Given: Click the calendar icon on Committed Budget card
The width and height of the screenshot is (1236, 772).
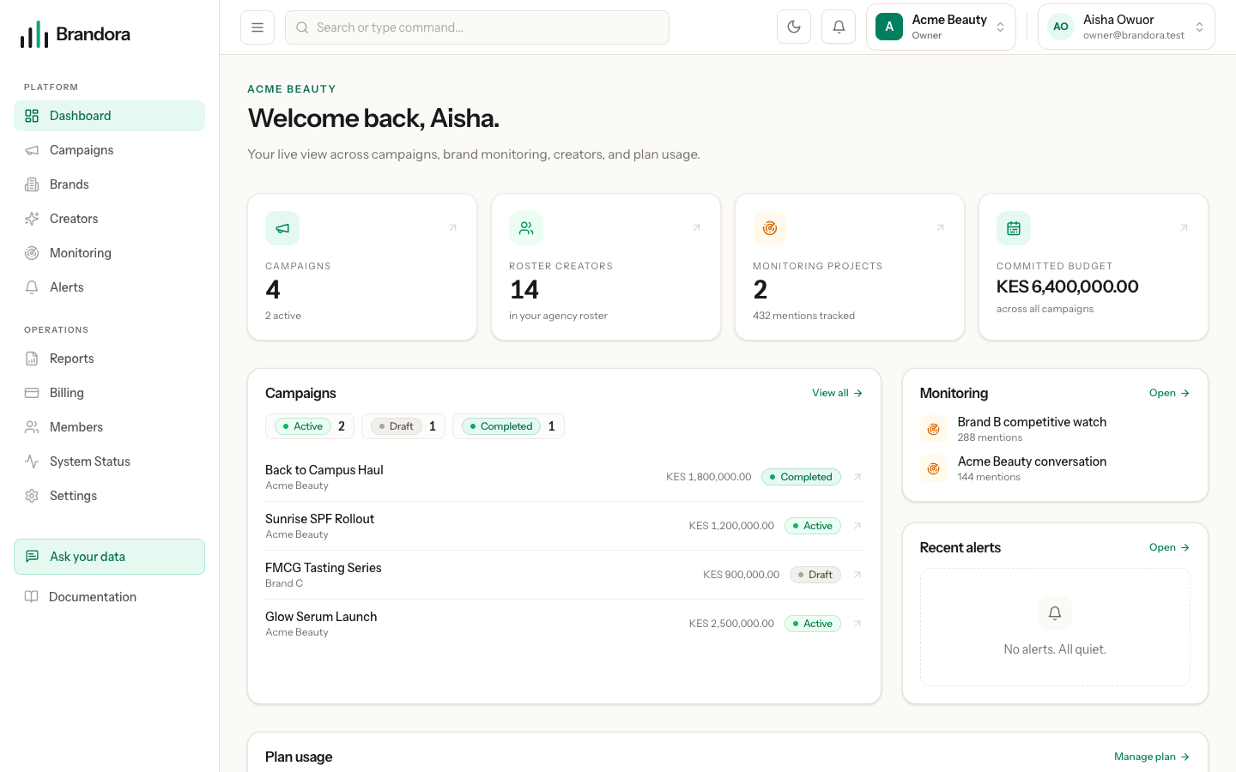Looking at the screenshot, I should click(1014, 228).
